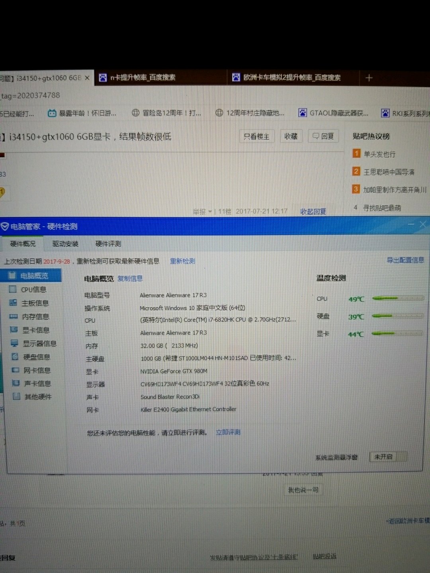Click the 复制信息 link beside 电脑概览 heading
430x573 pixels.
click(130, 279)
